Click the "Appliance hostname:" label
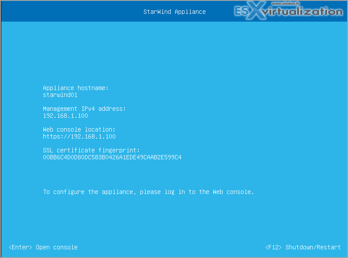Image resolution: width=348 pixels, height=258 pixels. (76, 88)
